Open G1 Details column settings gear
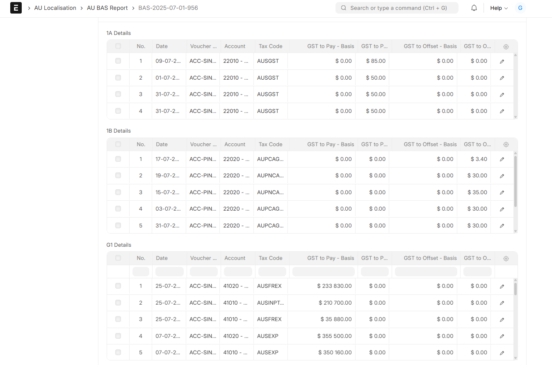The width and height of the screenshot is (552, 365). click(x=506, y=258)
